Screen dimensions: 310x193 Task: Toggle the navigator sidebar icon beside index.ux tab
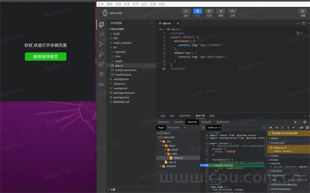coord(203,128)
